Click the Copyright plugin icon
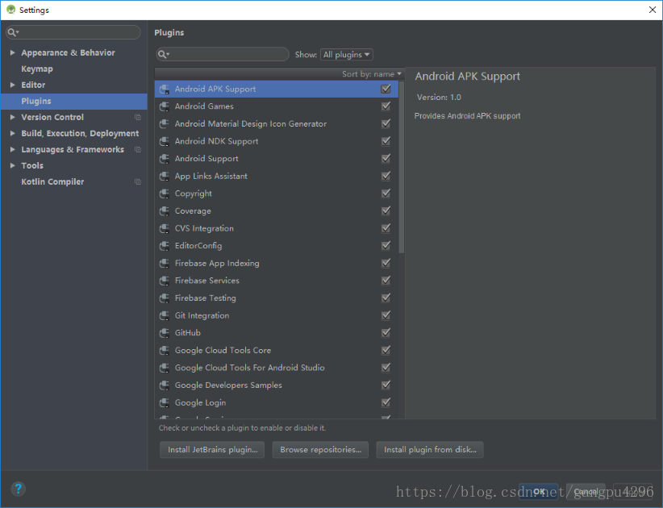The image size is (663, 508). [164, 194]
